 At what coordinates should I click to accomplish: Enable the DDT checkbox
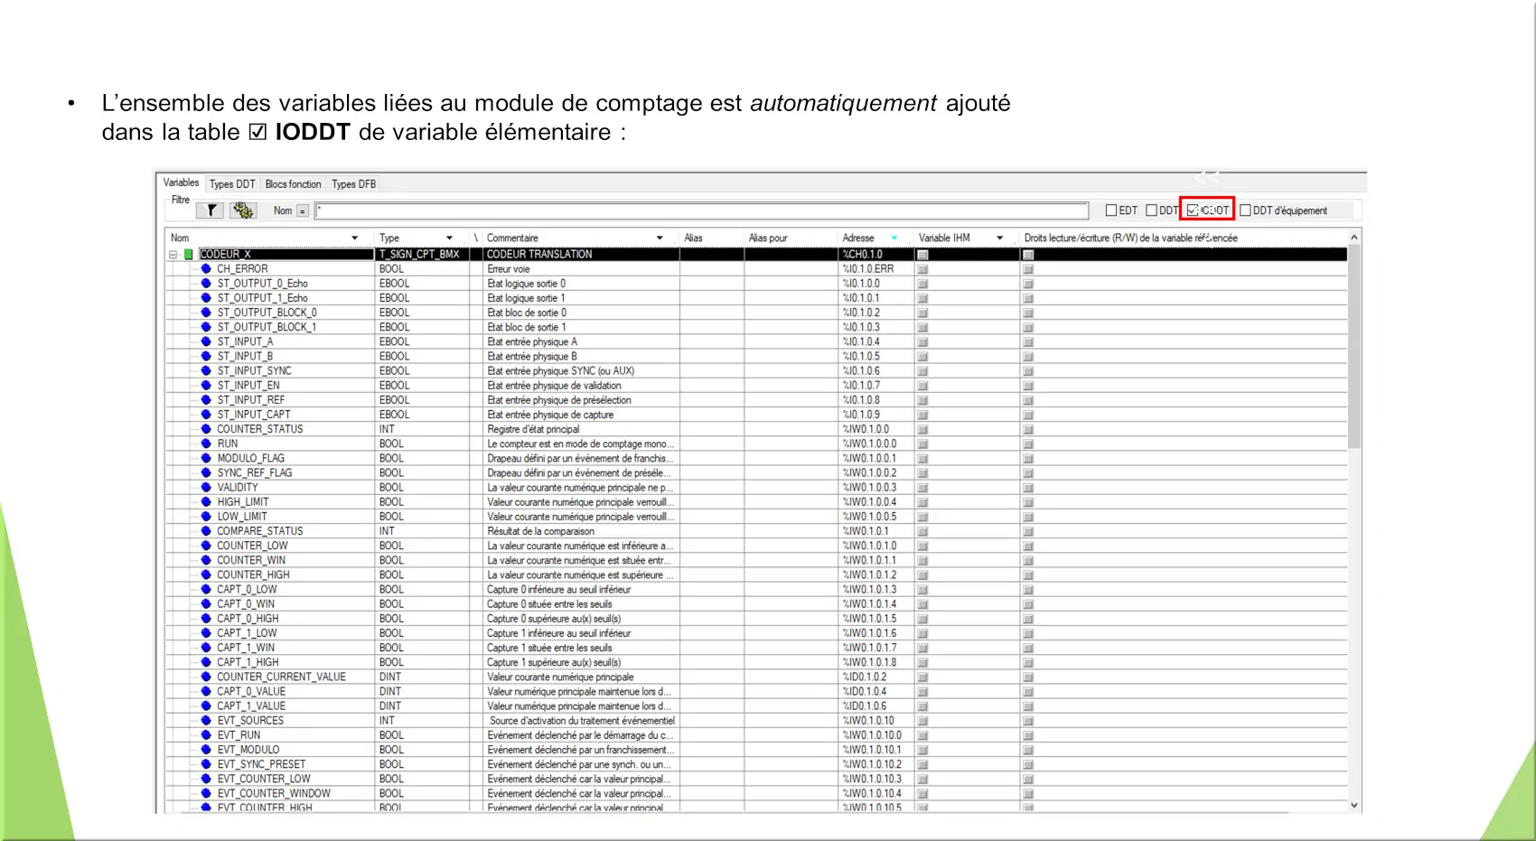1151,210
